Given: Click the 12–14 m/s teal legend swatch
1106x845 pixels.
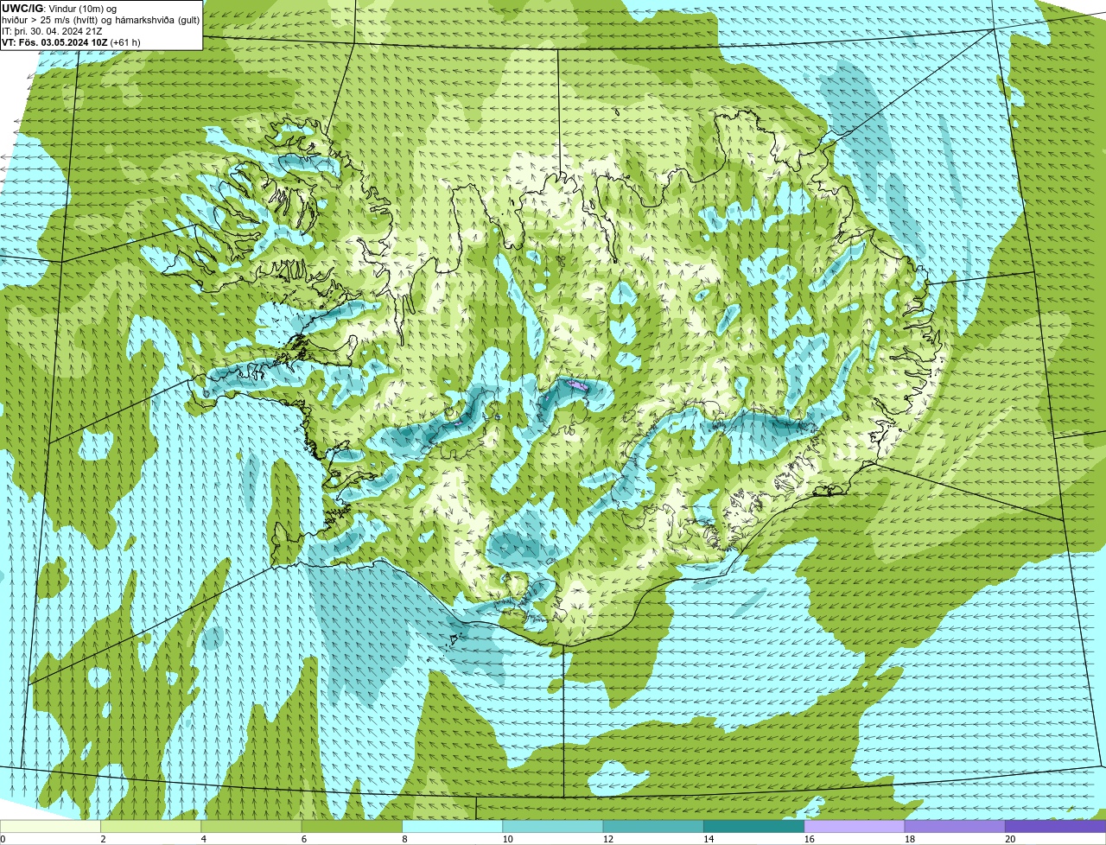Looking at the screenshot, I should point(653,826).
